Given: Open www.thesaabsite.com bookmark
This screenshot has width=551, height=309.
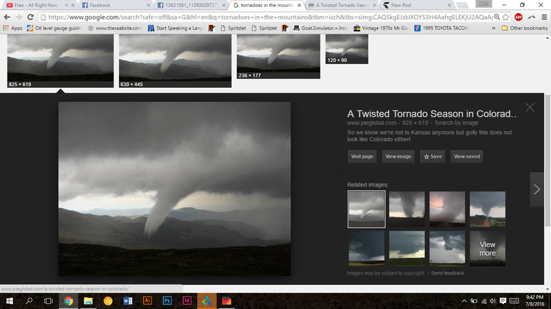Looking at the screenshot, I should 115,28.
